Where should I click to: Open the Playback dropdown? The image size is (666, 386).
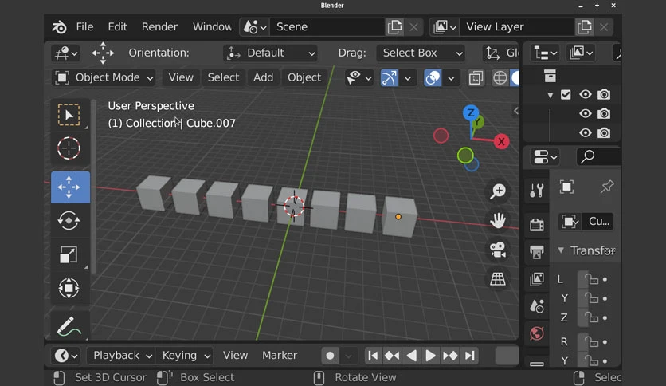pyautogui.click(x=120, y=356)
